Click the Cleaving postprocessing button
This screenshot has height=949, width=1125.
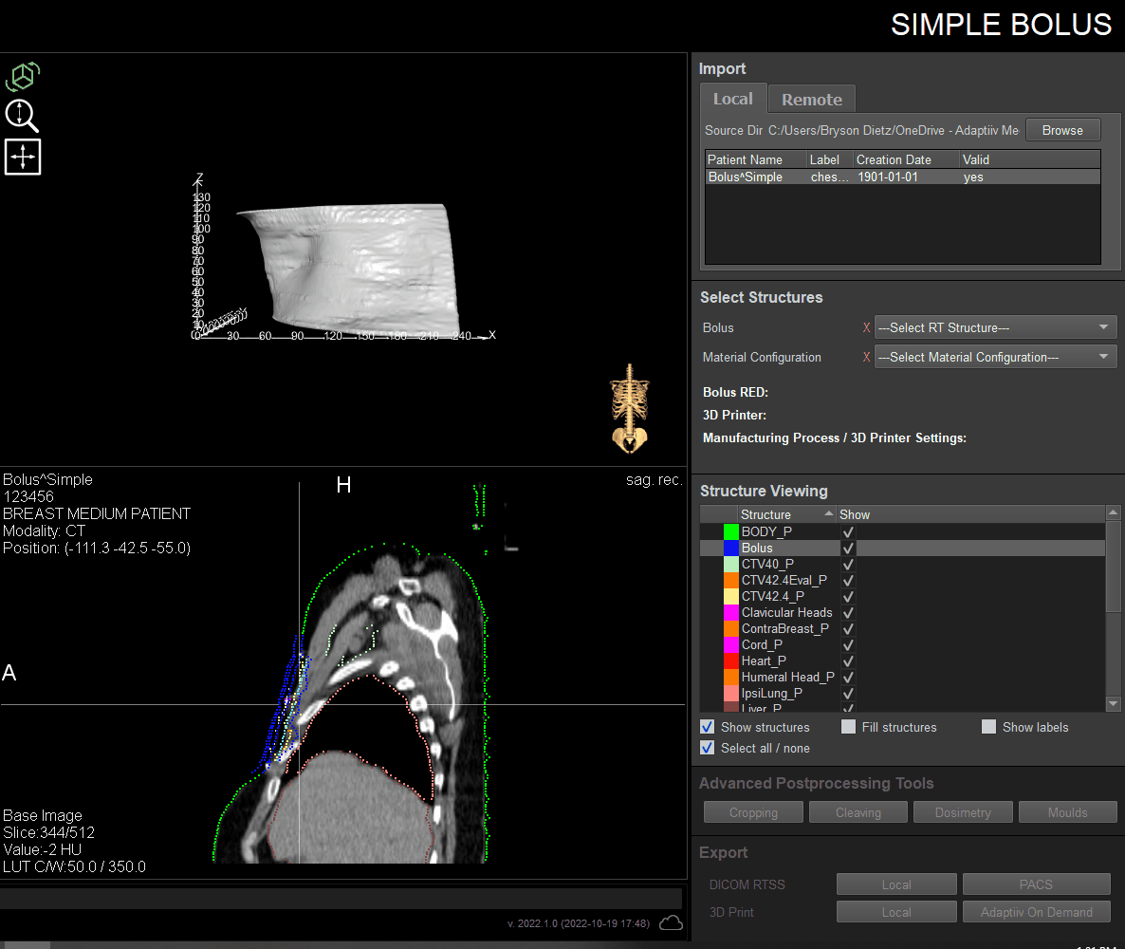pos(858,812)
